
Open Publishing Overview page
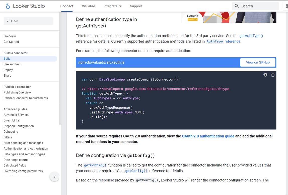pos(17,92)
